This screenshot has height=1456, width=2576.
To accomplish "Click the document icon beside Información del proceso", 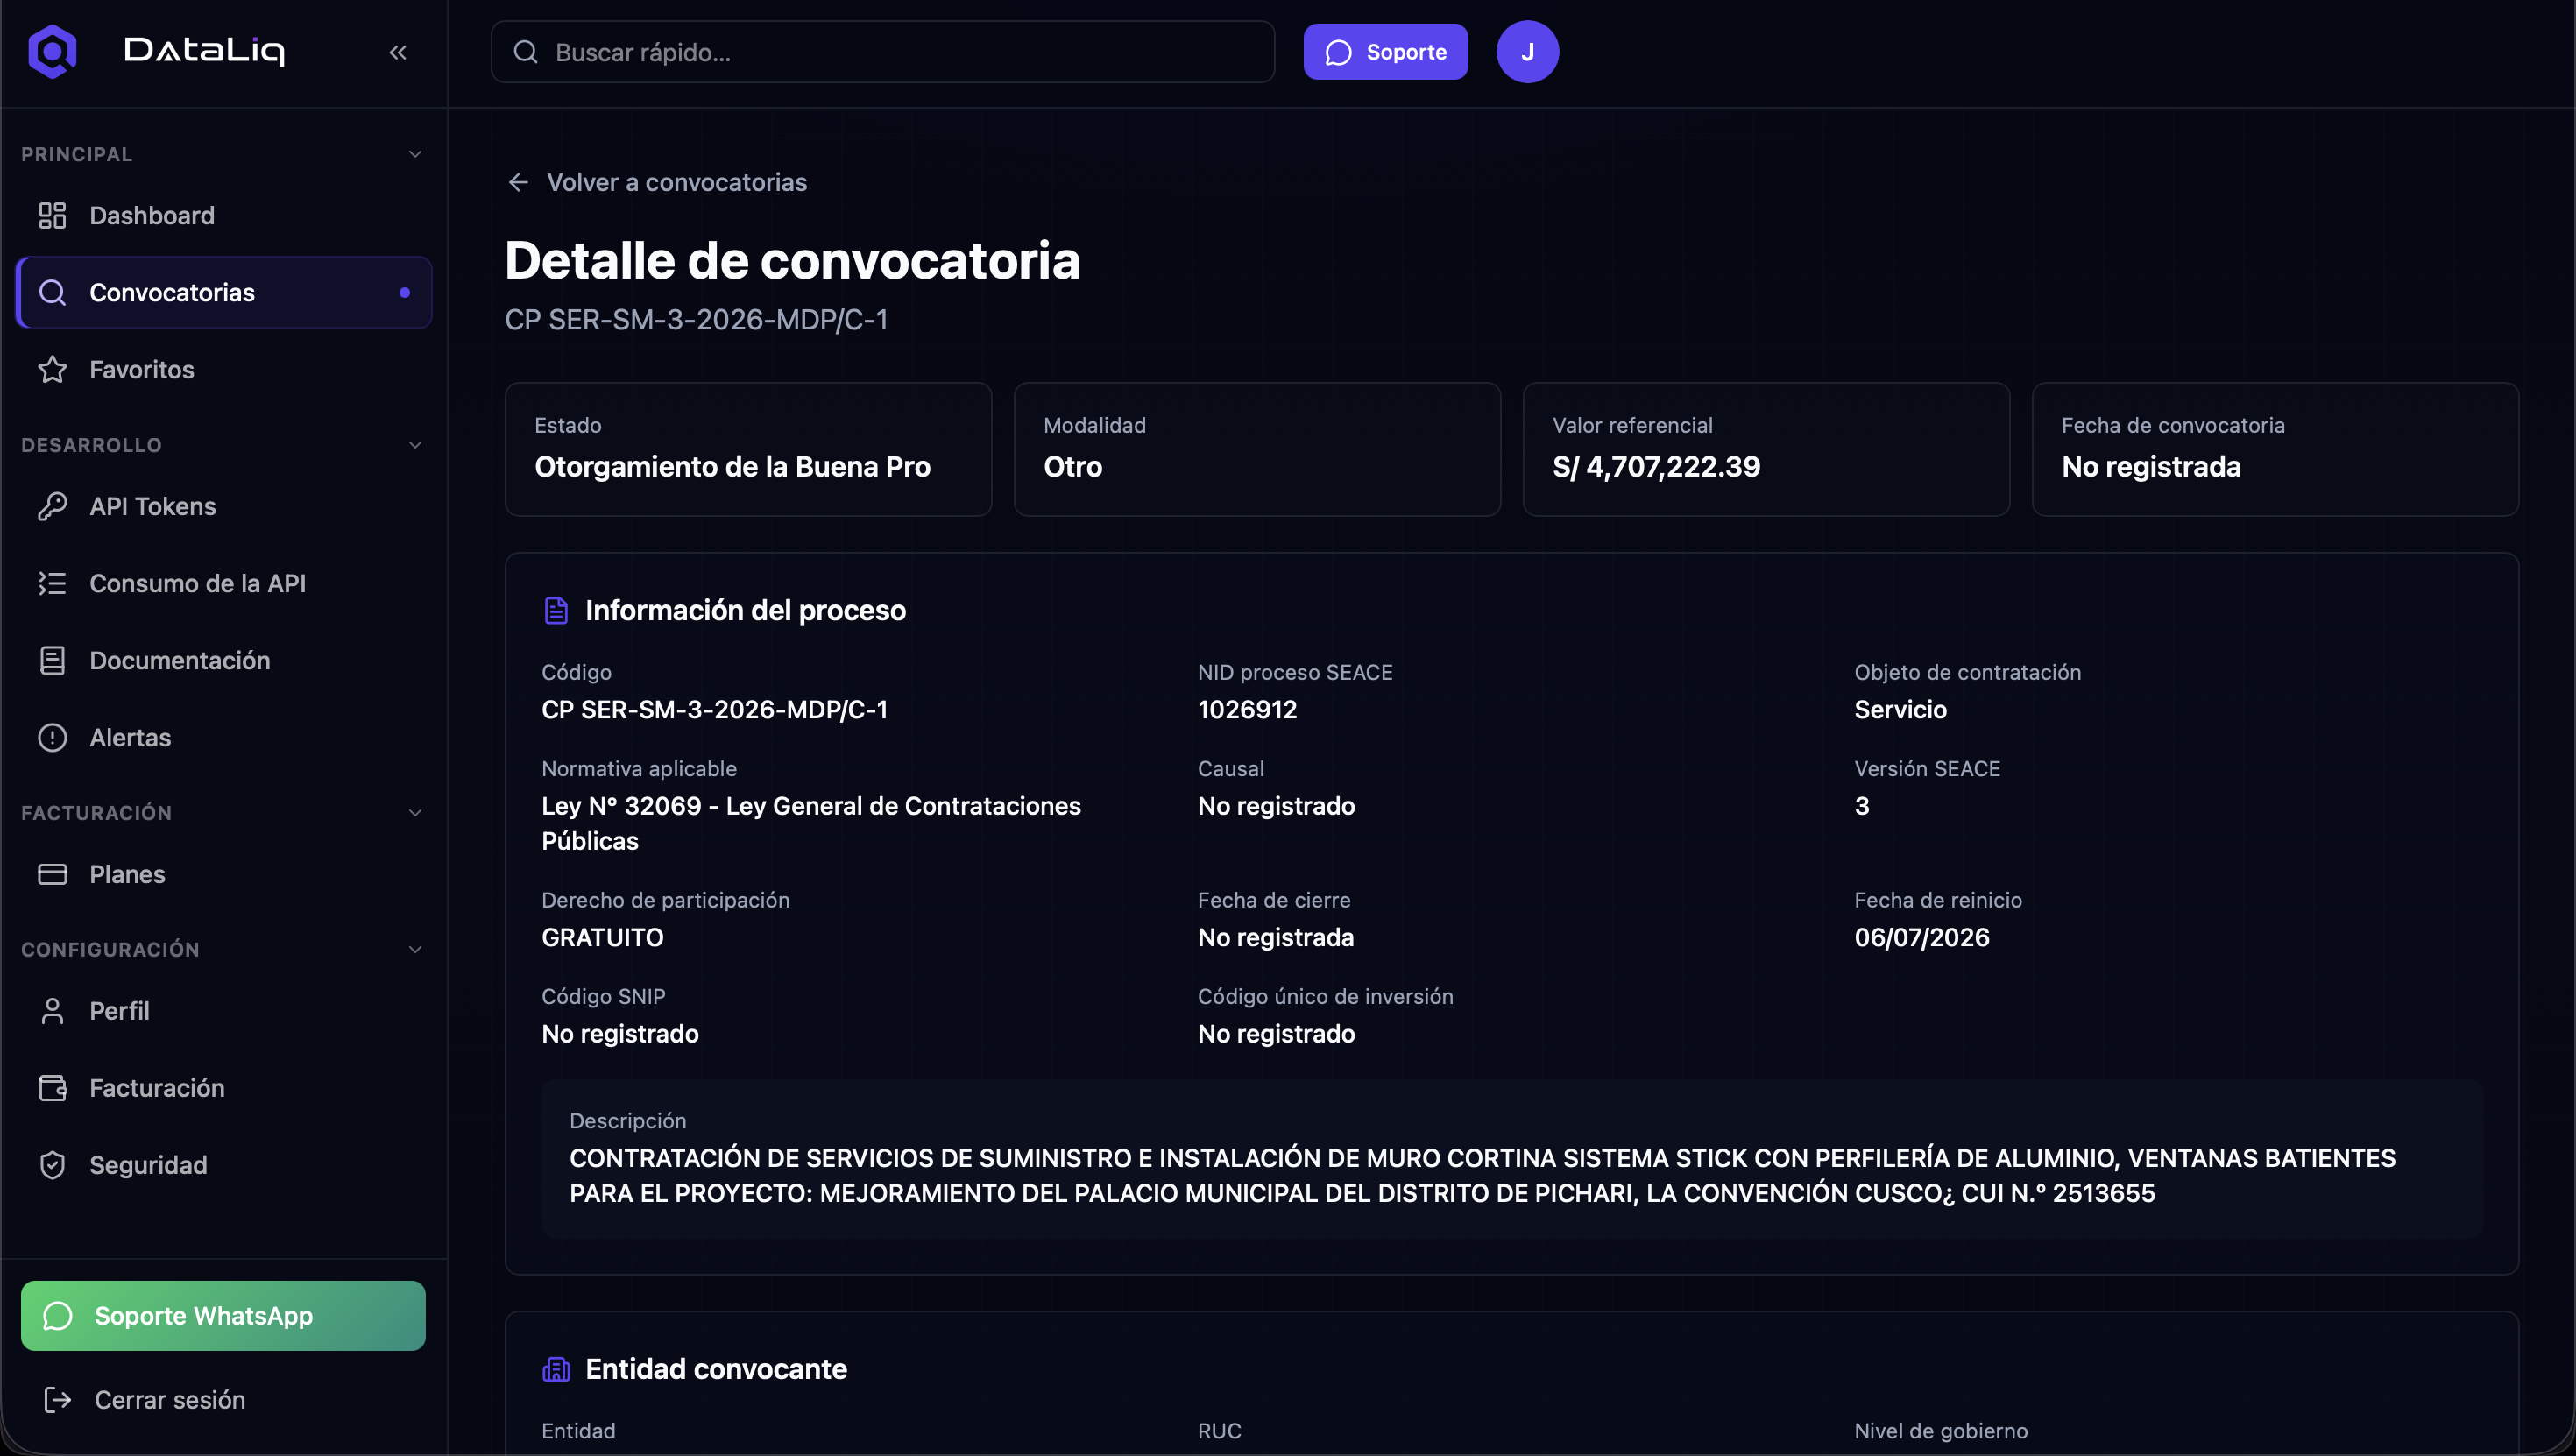I will pyautogui.click(x=556, y=610).
